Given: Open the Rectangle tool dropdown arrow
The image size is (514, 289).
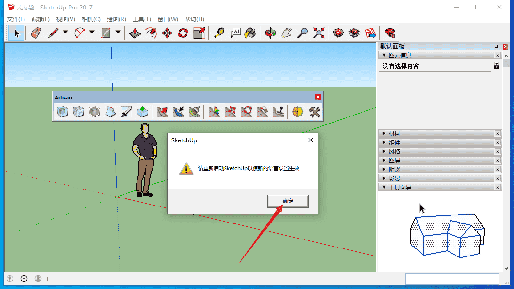Looking at the screenshot, I should pos(118,32).
